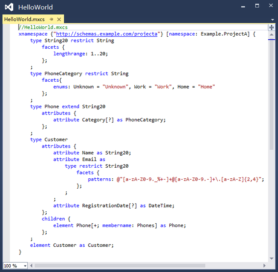Click the Name attribute identifier

[88, 153]
